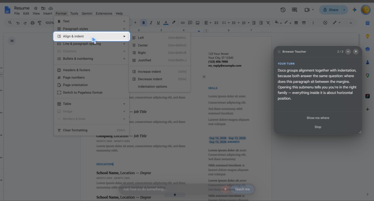Open version history clock icon

(x=283, y=10)
